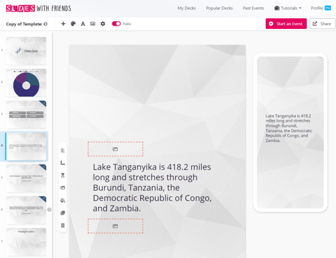
Task: Delete the slide with the trash icon
Action: (x=63, y=225)
